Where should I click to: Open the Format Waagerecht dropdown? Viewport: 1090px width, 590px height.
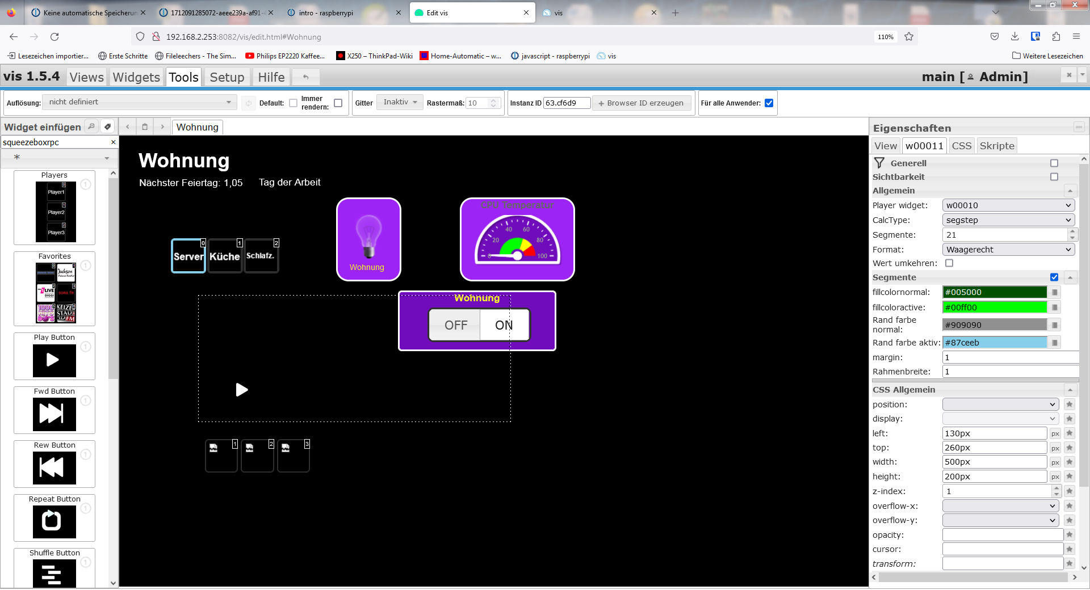tap(1008, 250)
